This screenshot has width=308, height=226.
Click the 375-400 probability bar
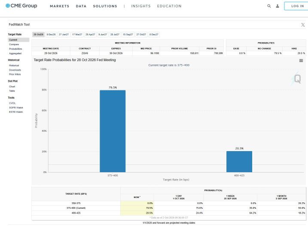point(113,131)
